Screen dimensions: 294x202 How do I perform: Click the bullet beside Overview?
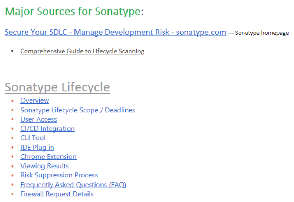pos(13,101)
